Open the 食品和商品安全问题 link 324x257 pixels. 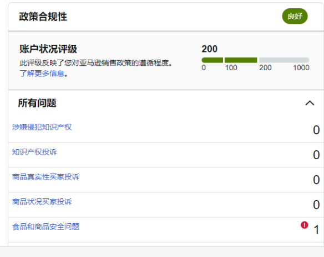click(x=45, y=227)
